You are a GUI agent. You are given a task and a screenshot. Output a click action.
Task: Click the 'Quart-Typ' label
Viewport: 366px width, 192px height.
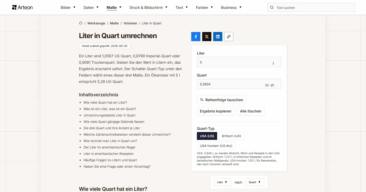point(206,128)
